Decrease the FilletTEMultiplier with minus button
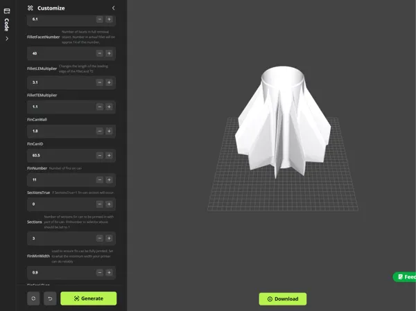416x311 pixels. pos(100,107)
